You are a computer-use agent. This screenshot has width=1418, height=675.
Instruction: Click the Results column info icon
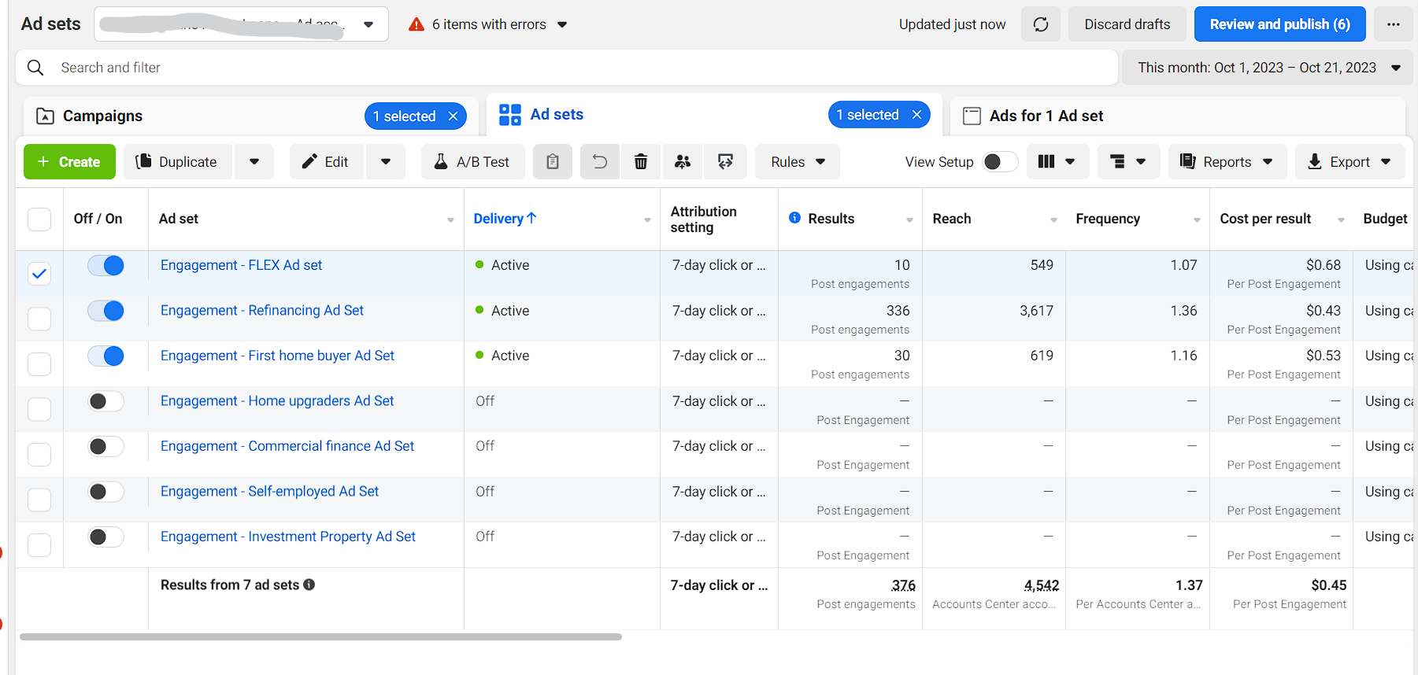point(794,218)
